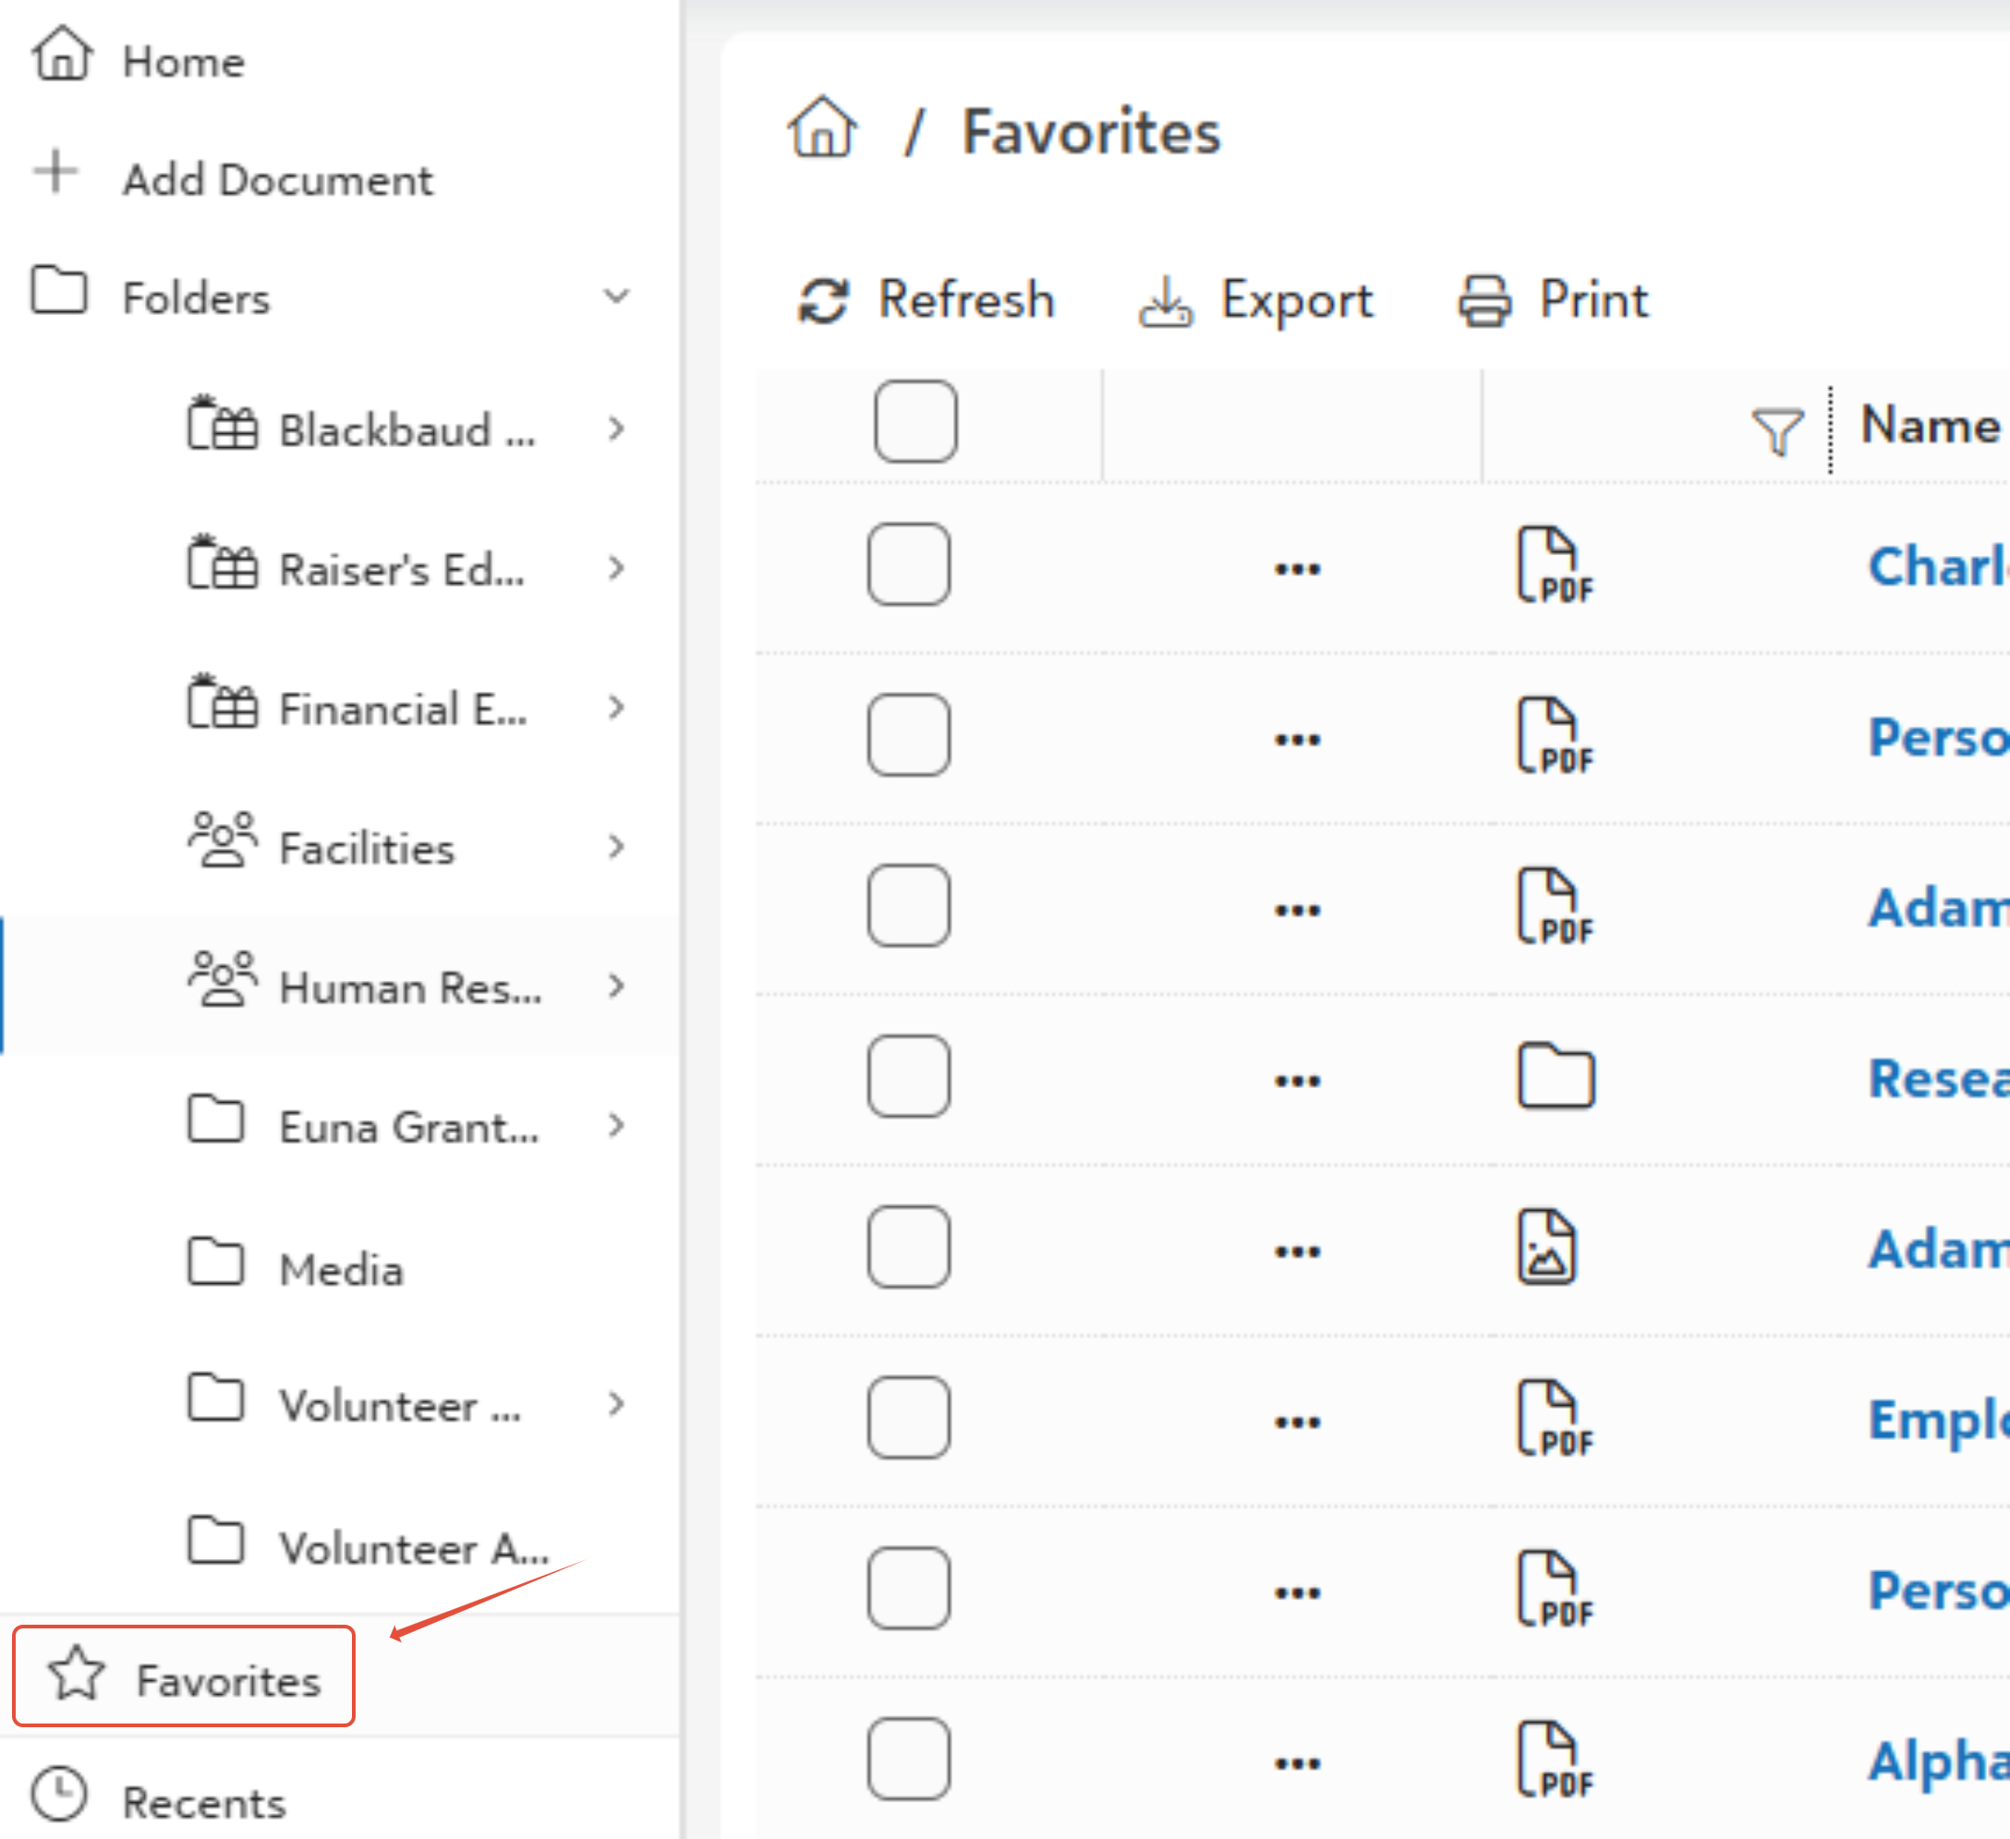This screenshot has width=2010, height=1839.
Task: Click the image file type icon
Action: click(1546, 1247)
